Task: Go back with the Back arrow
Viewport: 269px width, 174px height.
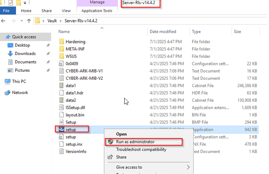Action: pyautogui.click(x=3, y=21)
